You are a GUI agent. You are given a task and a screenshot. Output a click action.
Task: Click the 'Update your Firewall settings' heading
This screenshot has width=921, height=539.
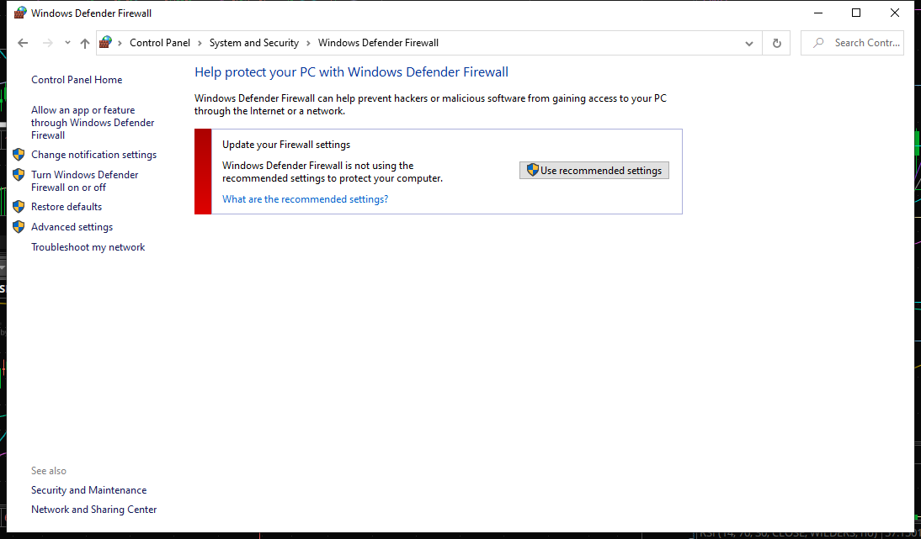click(286, 145)
